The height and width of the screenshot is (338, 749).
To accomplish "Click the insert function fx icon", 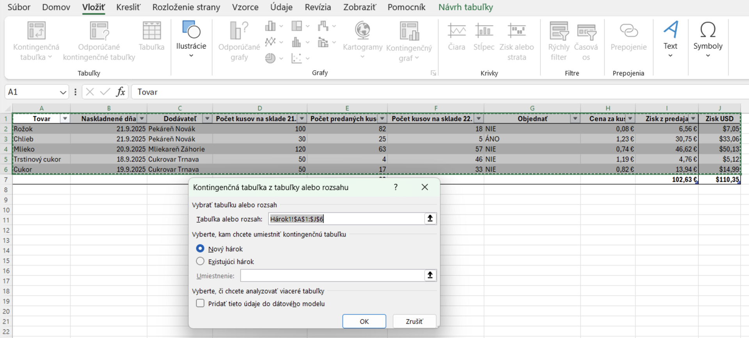I will click(x=121, y=92).
